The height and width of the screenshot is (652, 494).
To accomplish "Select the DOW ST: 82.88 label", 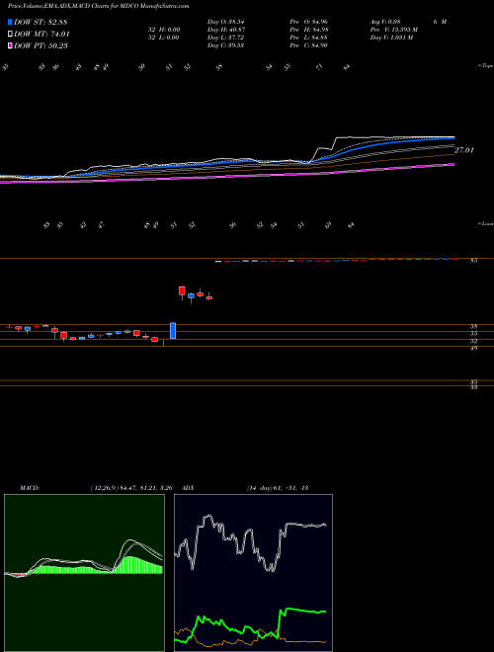I will coord(41,23).
